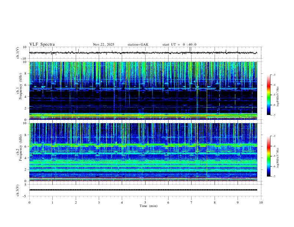This screenshot has width=294, height=227.
Task: Click the "ch.1(V)" waveform axis label
Action: pyautogui.click(x=18, y=53)
